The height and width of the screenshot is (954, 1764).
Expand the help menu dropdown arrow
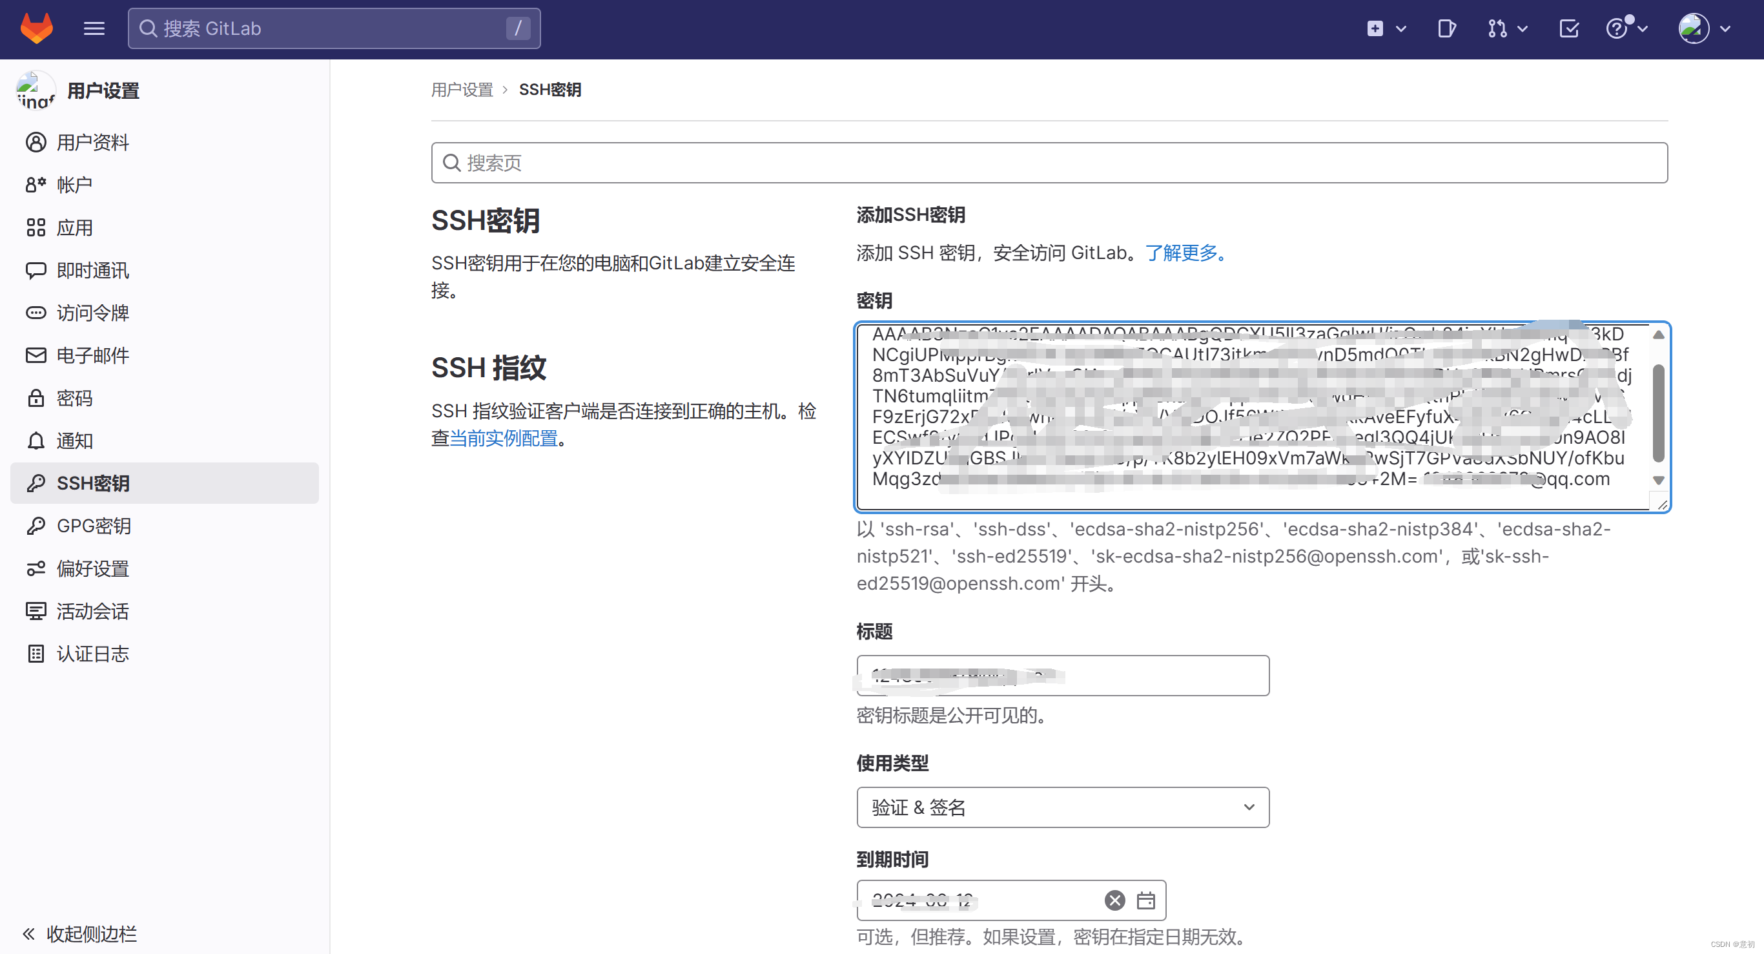(x=1642, y=29)
